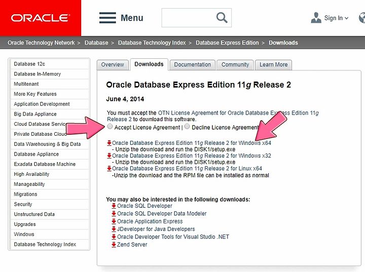365x272 pixels.
Task: Go to Database breadcrumb link
Action: tap(96, 43)
